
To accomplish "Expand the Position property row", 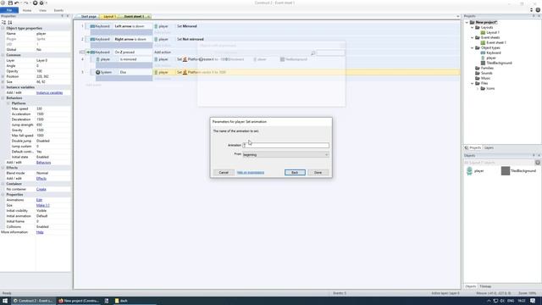I will point(3,76).
